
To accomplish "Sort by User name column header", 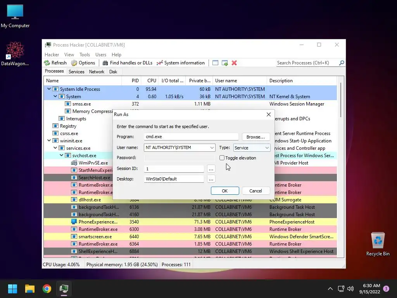I will pos(240,81).
